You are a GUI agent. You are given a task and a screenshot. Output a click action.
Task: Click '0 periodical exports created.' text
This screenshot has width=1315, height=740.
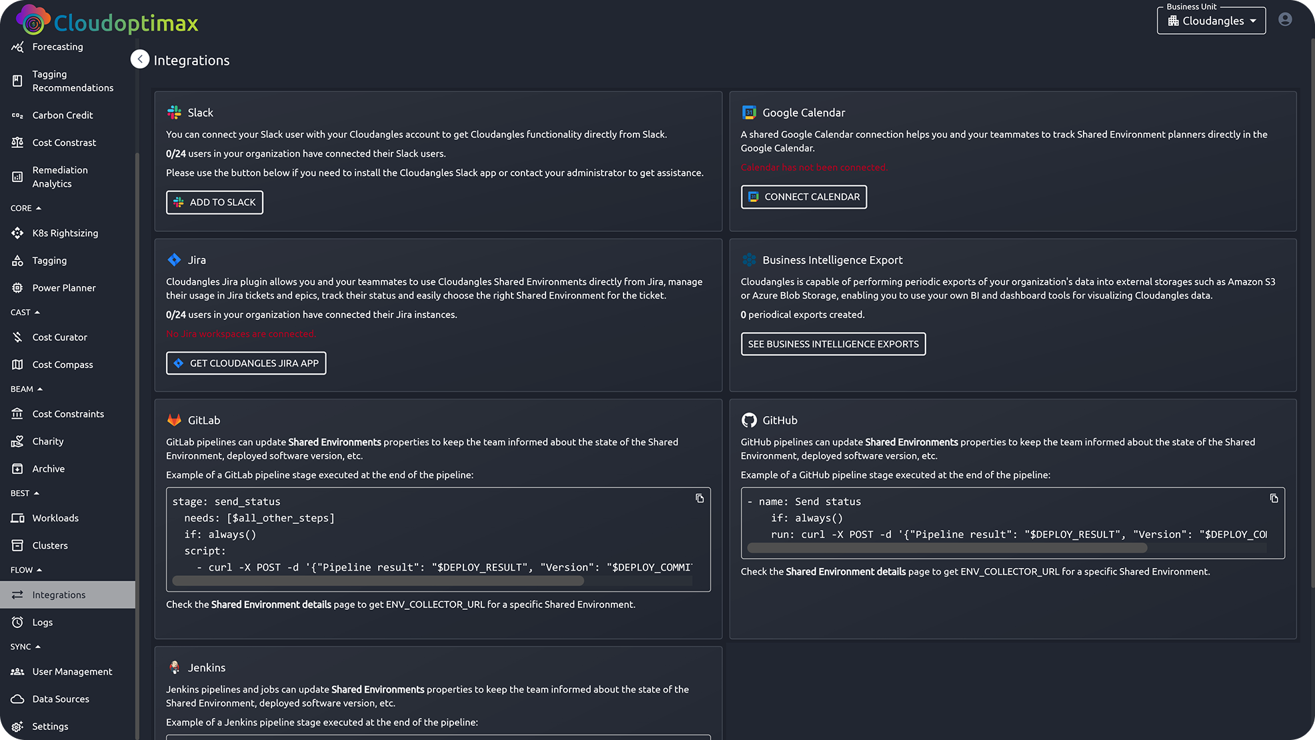tap(802, 315)
